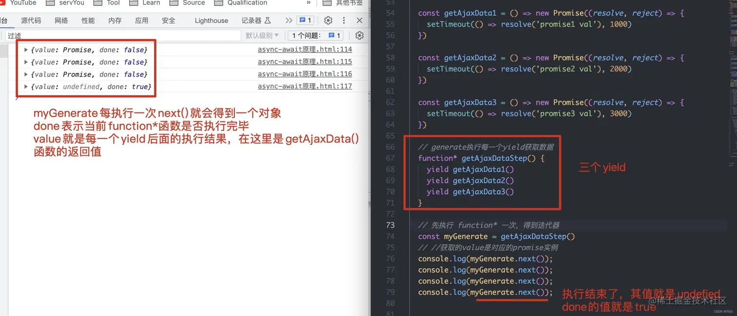Open the YouTube bookmark
This screenshot has width=737, height=316.
click(x=19, y=3)
